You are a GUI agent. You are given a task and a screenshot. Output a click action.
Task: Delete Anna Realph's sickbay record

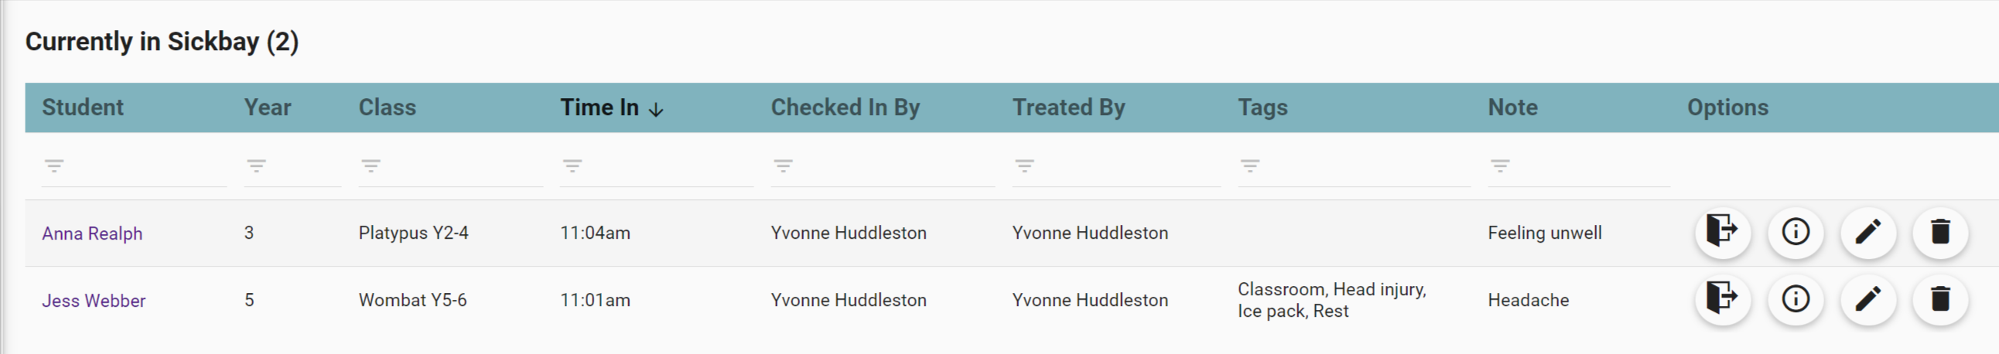pyautogui.click(x=1940, y=233)
